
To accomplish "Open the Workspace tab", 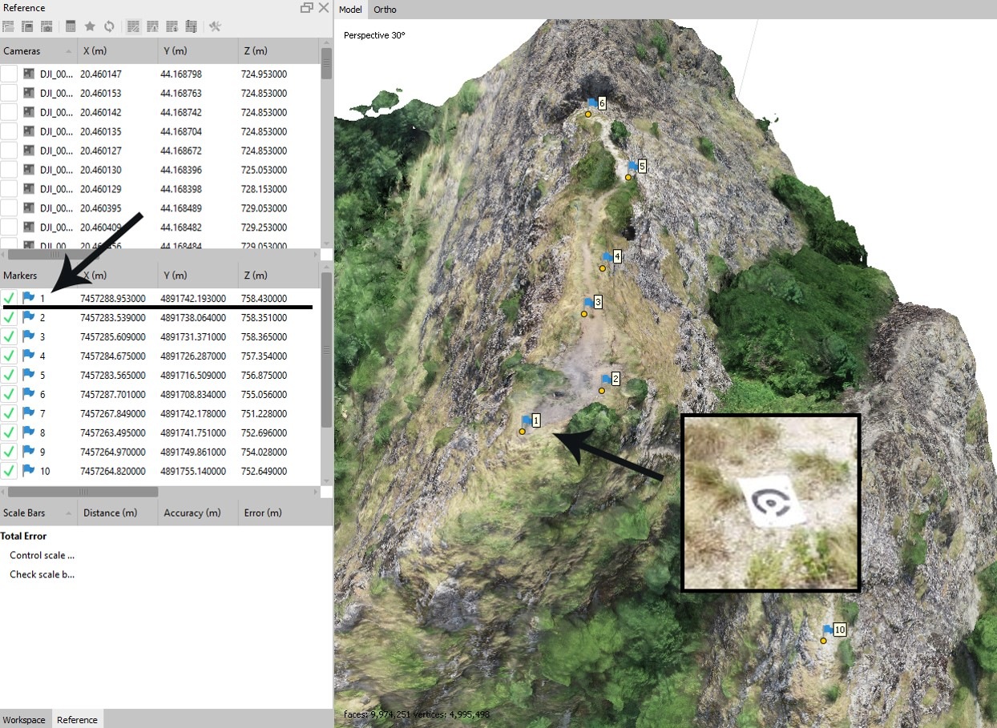I will coord(25,719).
